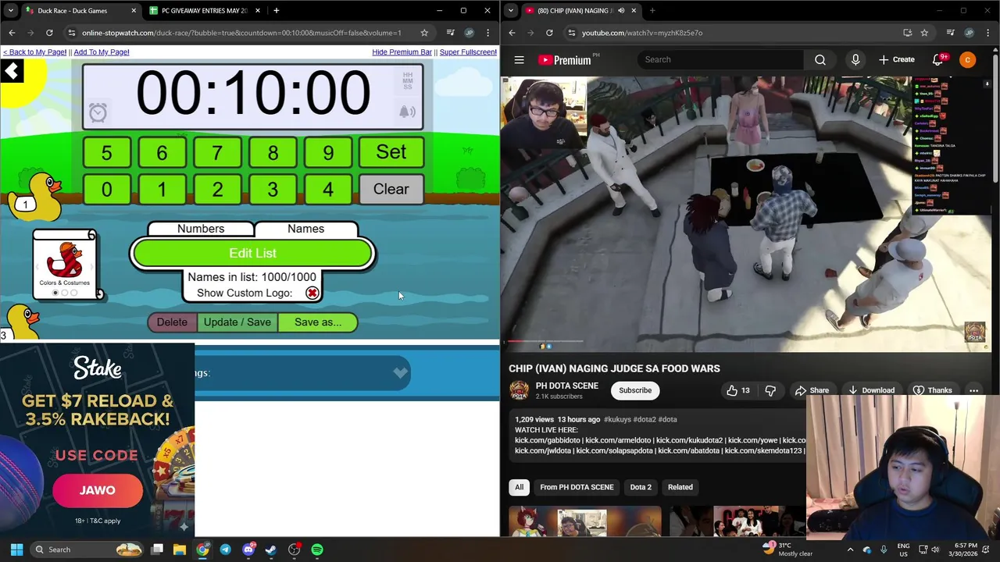
Task: Switch to the Numbers tab
Action: click(x=201, y=229)
